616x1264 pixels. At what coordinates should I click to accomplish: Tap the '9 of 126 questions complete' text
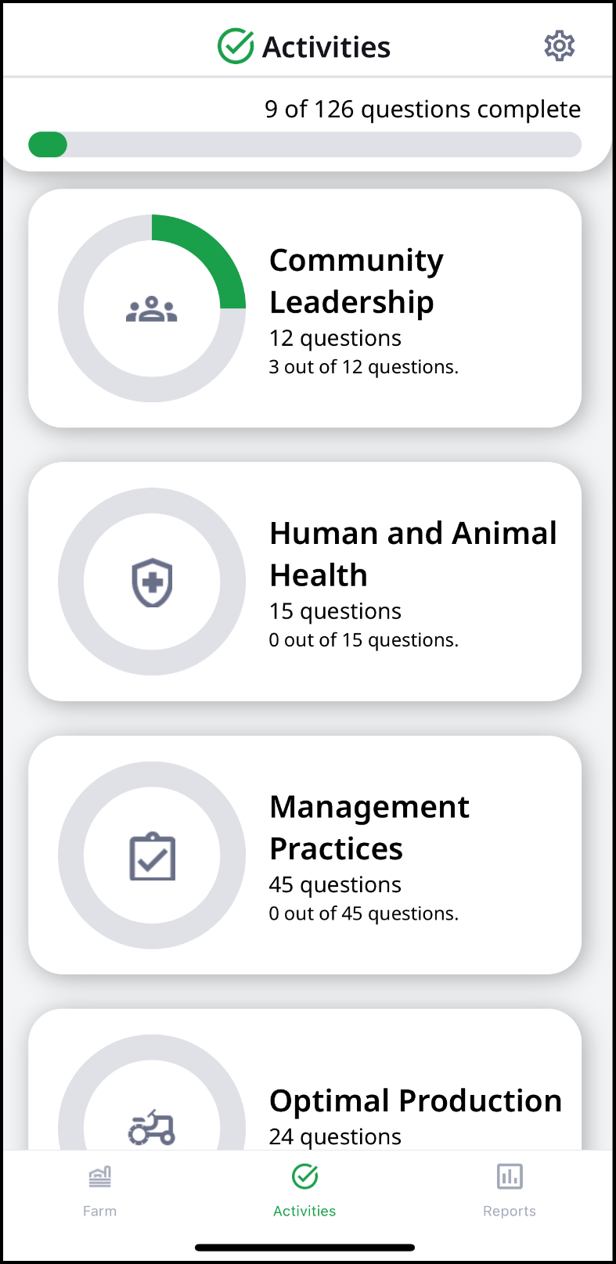(x=423, y=109)
